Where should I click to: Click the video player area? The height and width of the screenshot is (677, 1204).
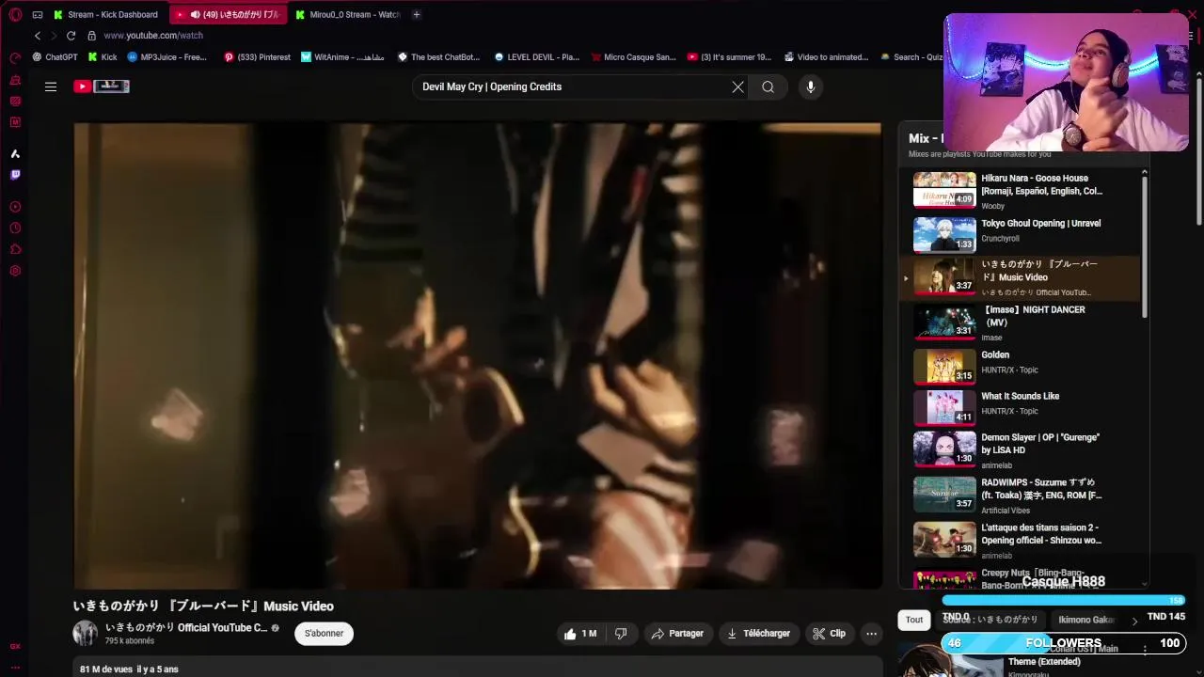pos(478,355)
